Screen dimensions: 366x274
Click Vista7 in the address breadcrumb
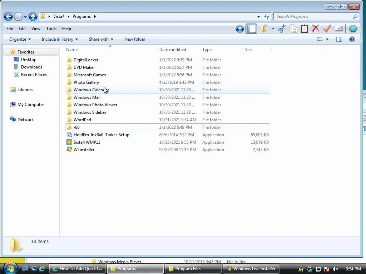(x=59, y=16)
